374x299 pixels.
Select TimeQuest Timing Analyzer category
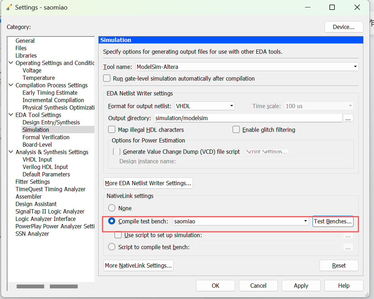pos(51,189)
